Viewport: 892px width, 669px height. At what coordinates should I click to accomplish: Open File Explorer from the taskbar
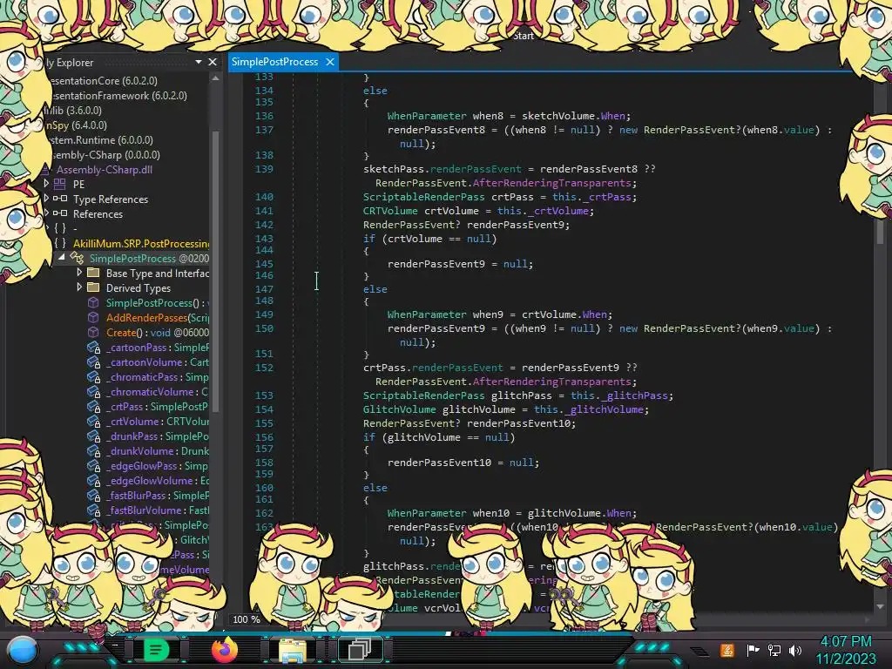point(293,650)
